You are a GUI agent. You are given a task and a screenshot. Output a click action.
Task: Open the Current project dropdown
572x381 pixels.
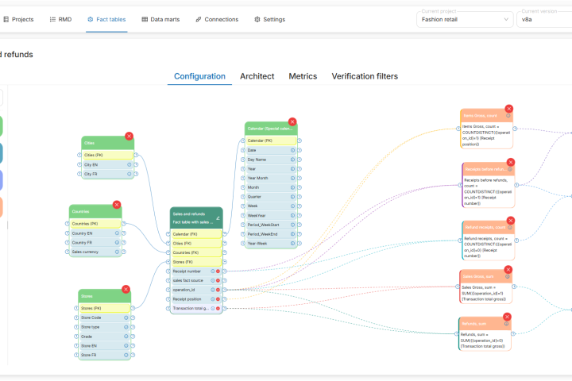pyautogui.click(x=465, y=20)
